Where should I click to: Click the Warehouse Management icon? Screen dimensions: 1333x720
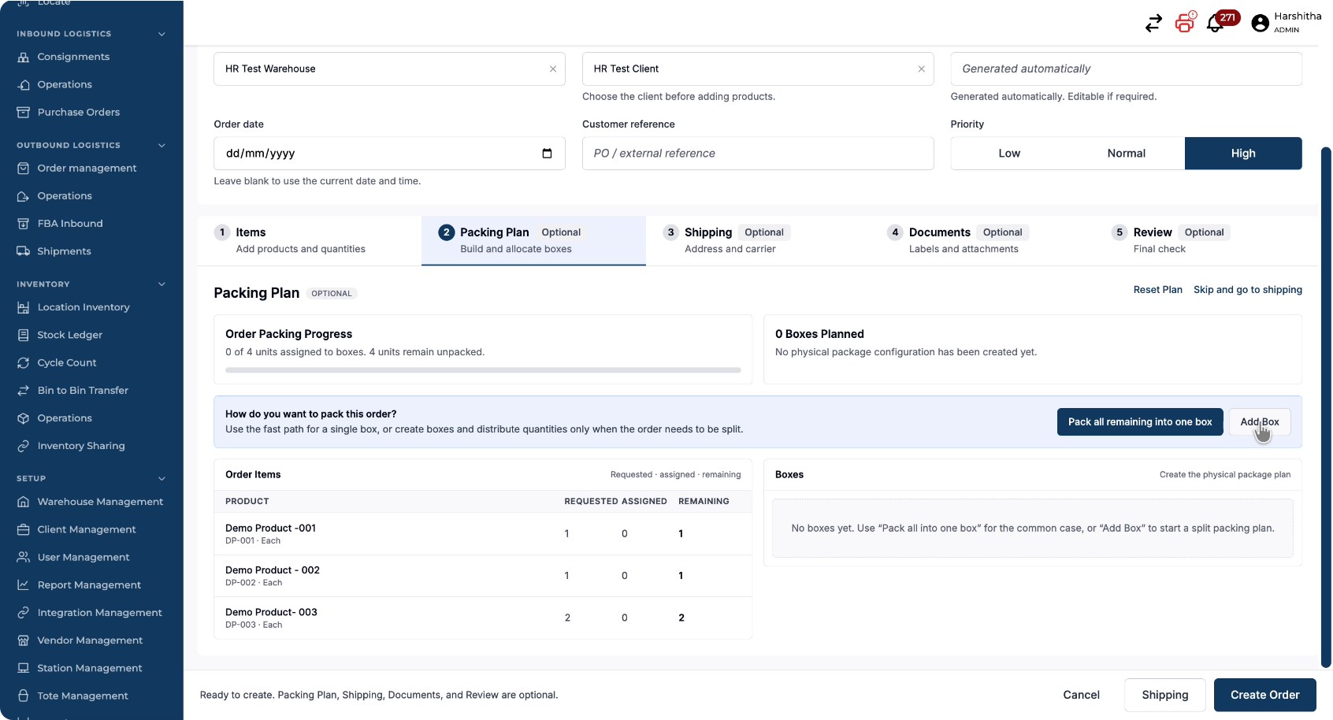[x=24, y=502]
